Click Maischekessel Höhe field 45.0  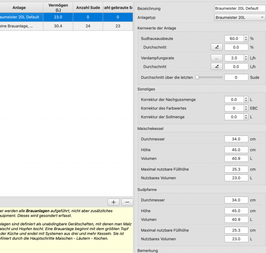[x=236, y=150]
